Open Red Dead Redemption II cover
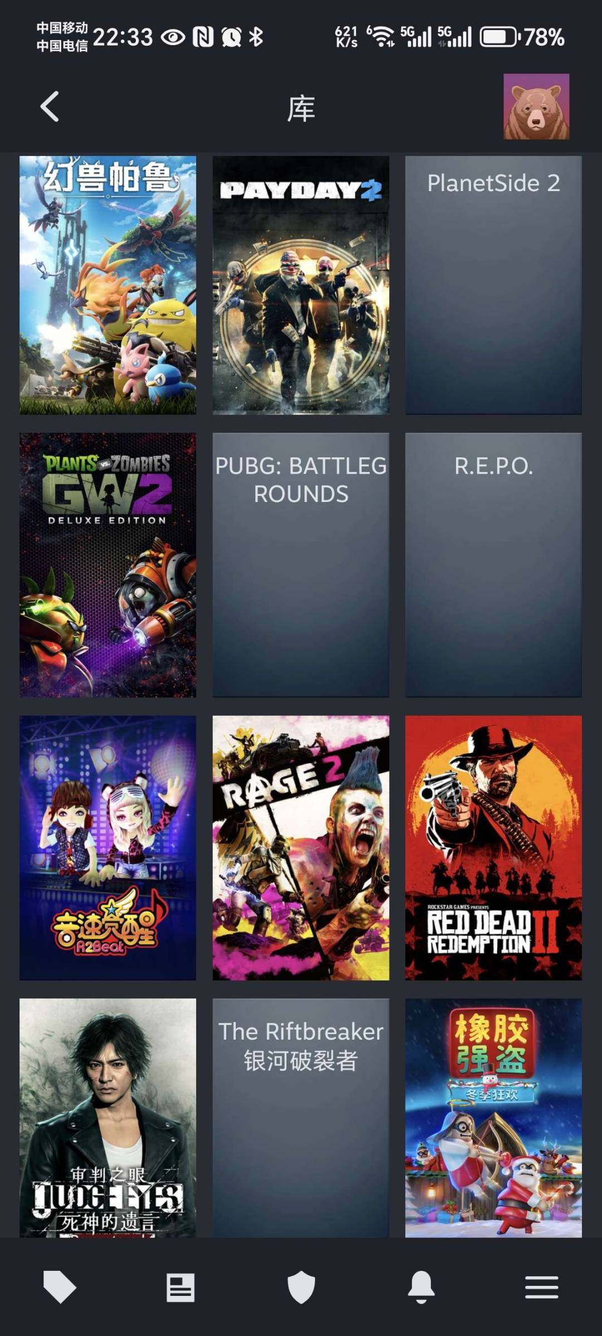The height and width of the screenshot is (1336, 602). pyautogui.click(x=493, y=848)
